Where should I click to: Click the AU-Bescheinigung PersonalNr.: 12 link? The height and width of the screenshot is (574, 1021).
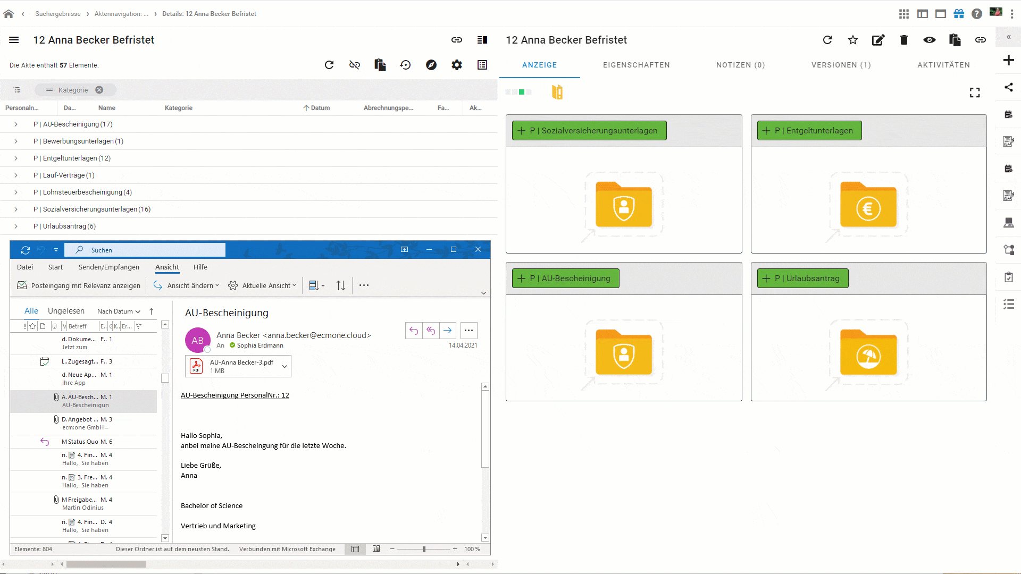tap(235, 395)
